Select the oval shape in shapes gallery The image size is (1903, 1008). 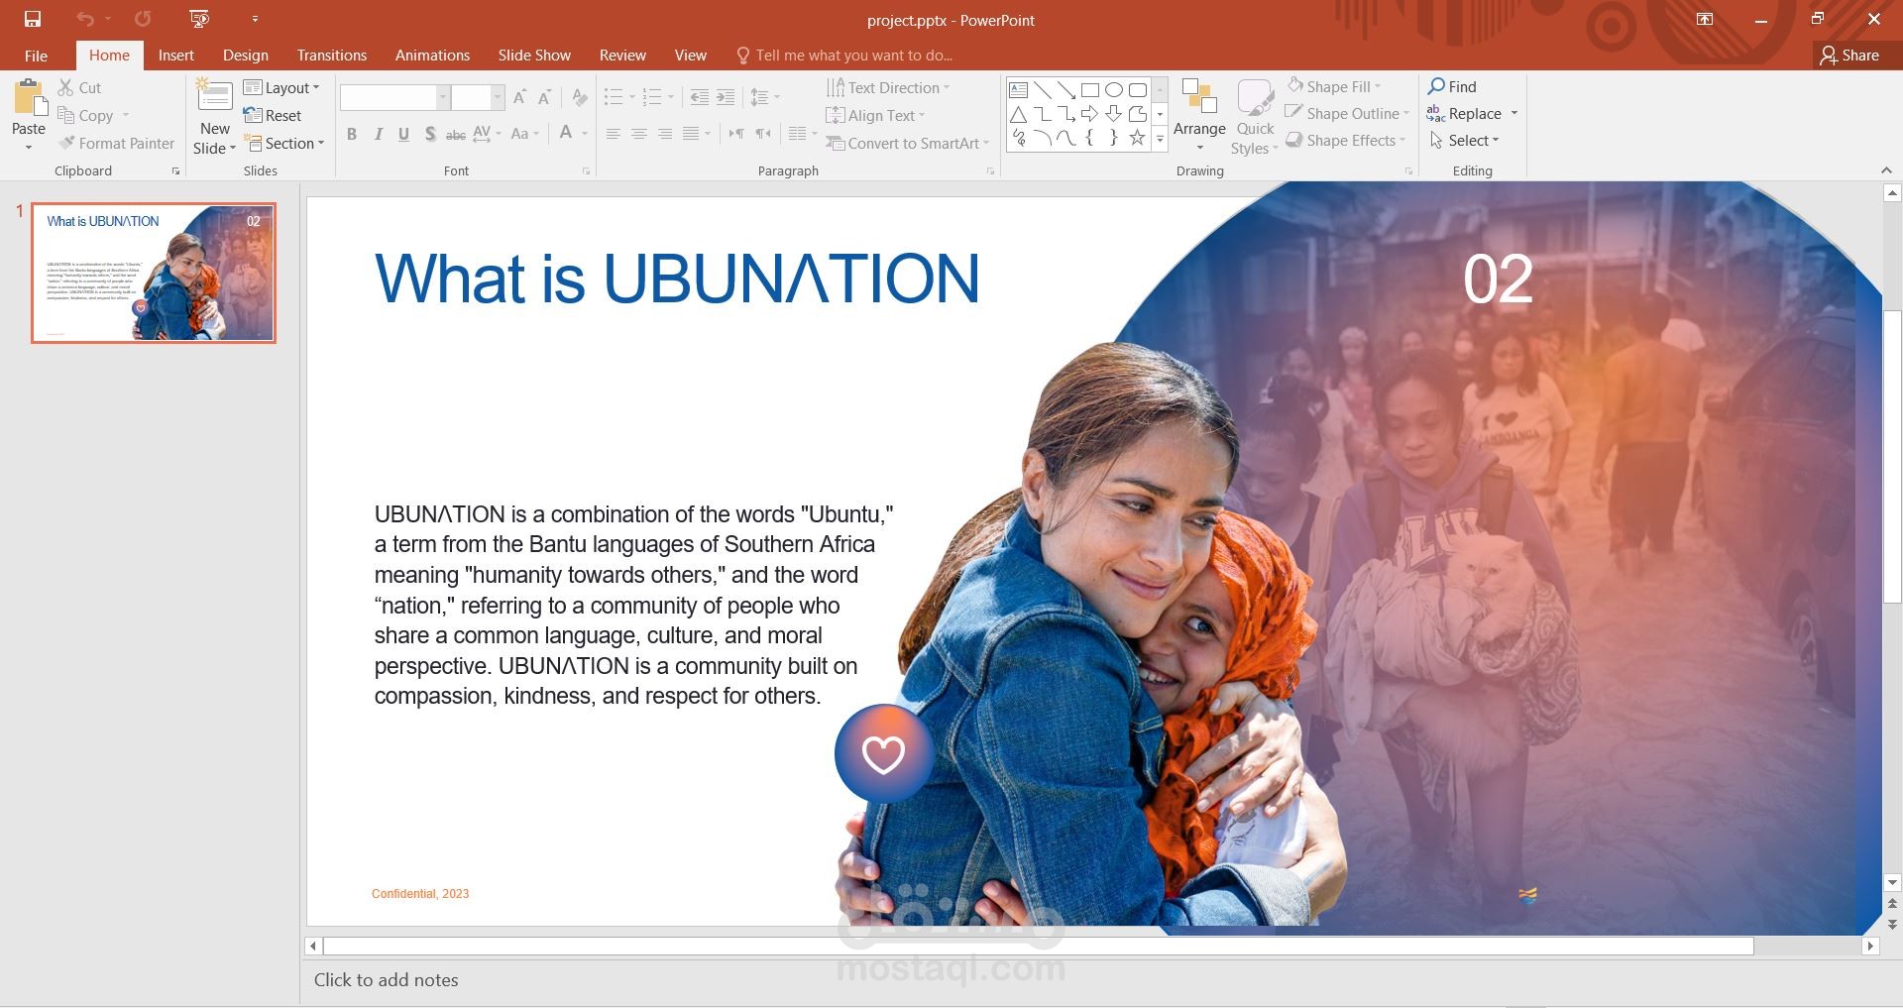1113,89
